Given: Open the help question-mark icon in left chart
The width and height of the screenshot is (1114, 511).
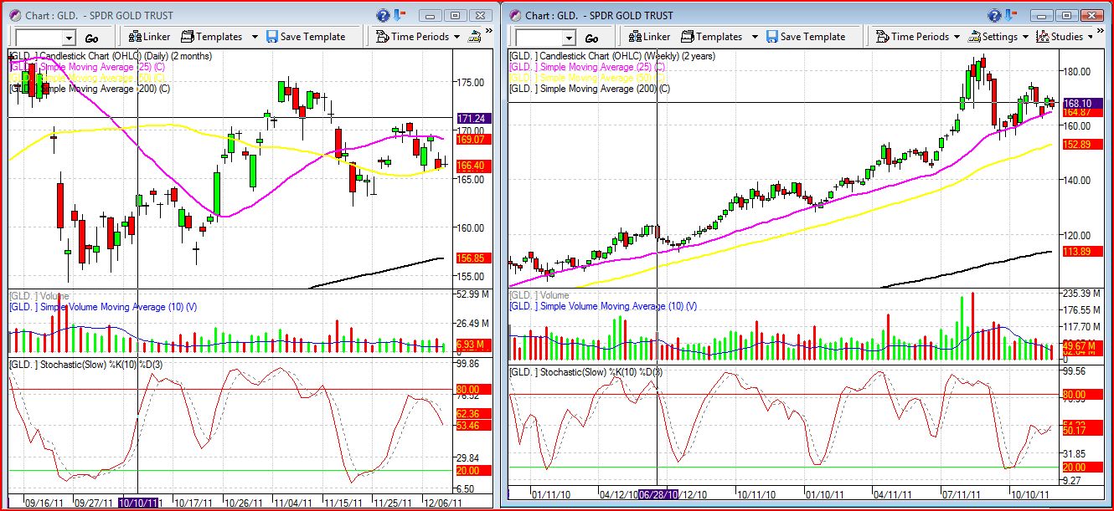Looking at the screenshot, I should click(384, 15).
